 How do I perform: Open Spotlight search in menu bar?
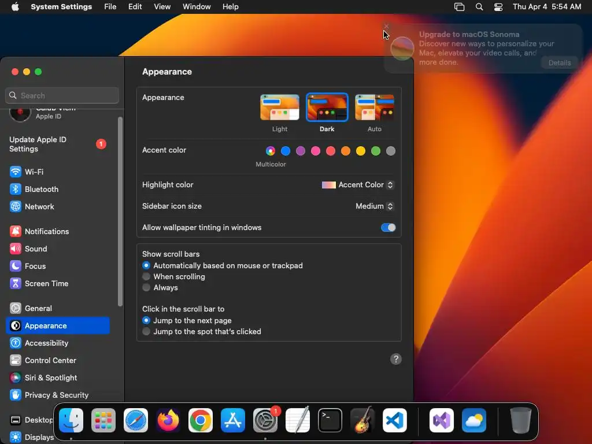pos(479,7)
